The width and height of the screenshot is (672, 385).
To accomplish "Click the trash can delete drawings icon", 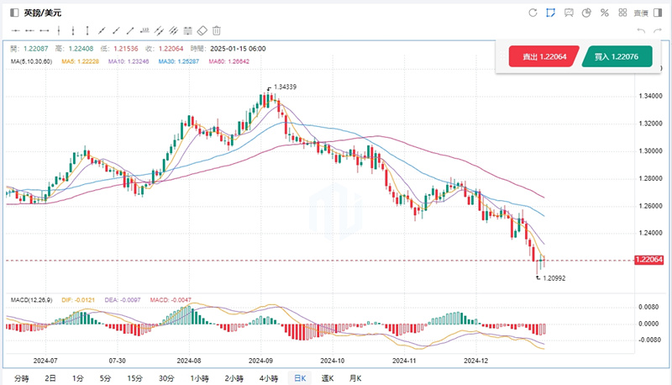I will pos(216,30).
